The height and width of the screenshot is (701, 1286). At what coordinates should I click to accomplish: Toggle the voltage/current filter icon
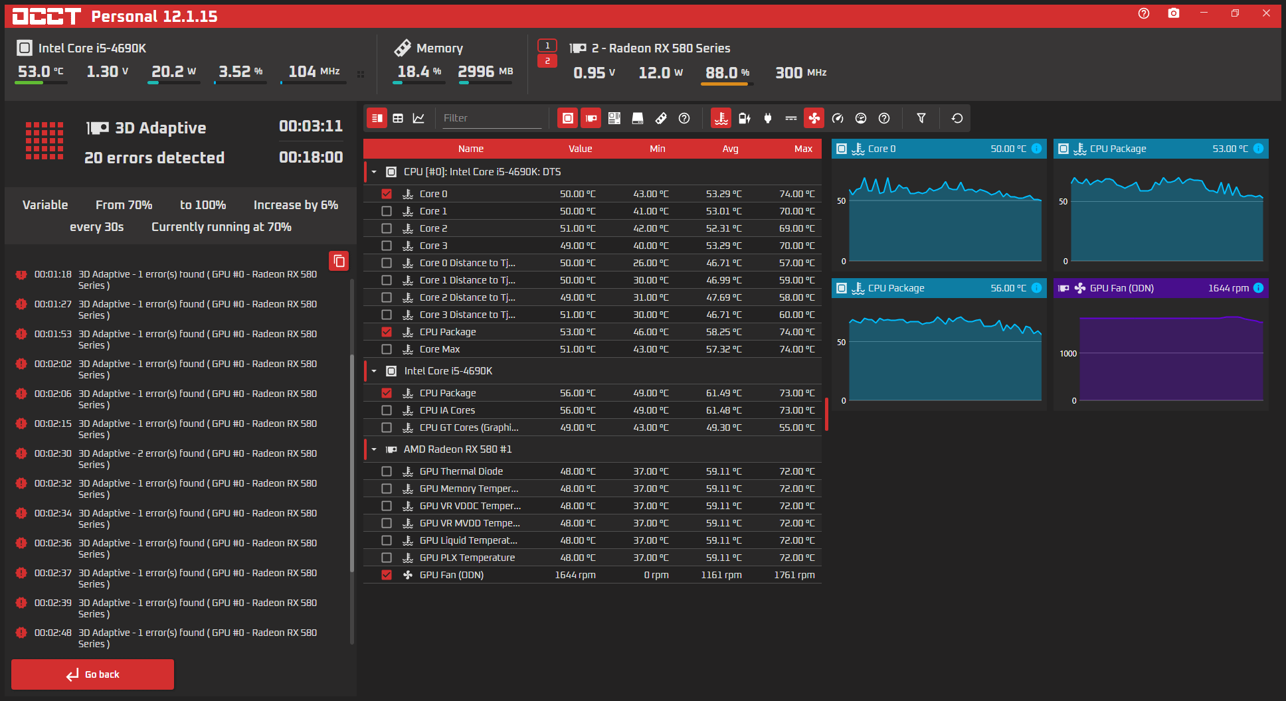[791, 118]
